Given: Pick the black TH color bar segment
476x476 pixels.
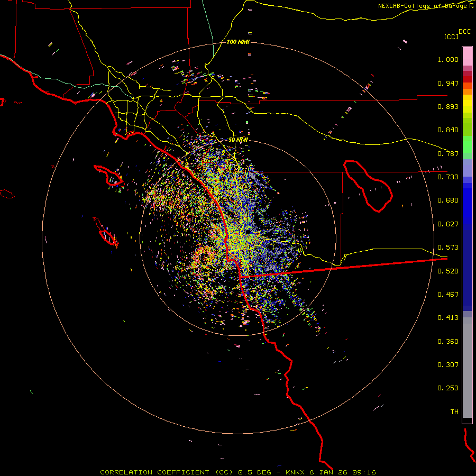Looking at the screenshot, I should tap(467, 420).
